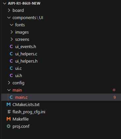Click the lines icon beside flash_prog_cfg.ini

(x=9, y=112)
